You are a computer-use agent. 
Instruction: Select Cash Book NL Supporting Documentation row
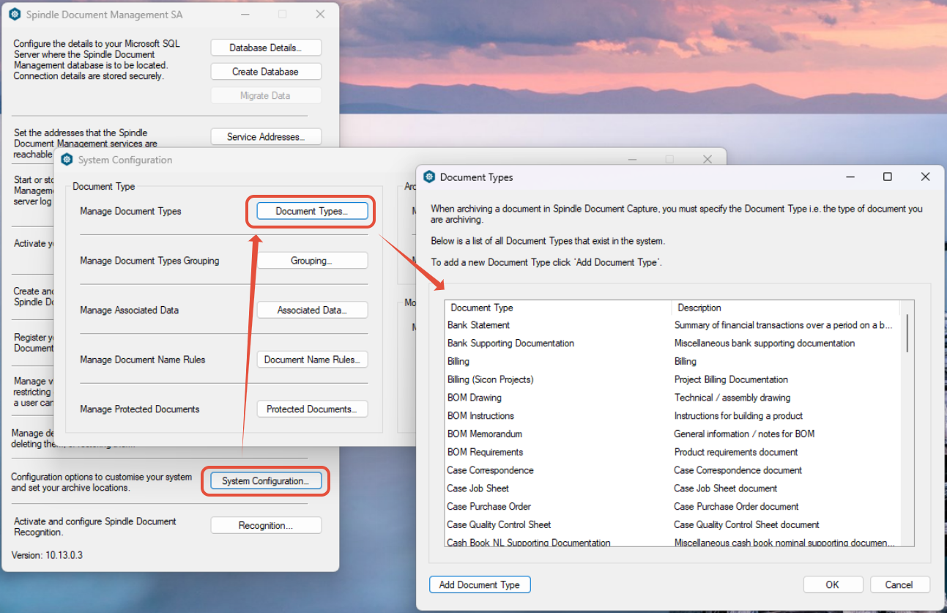pos(673,542)
